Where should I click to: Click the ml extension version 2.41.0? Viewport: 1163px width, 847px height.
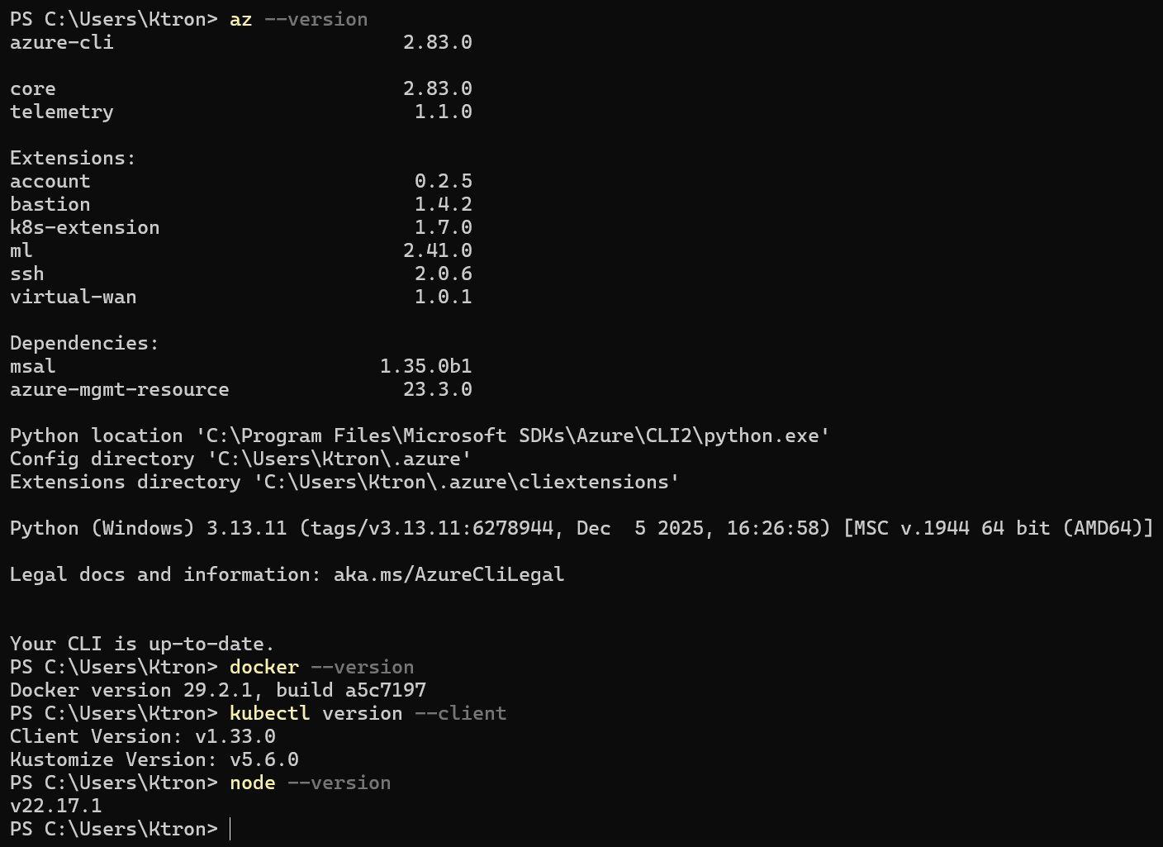click(x=437, y=250)
